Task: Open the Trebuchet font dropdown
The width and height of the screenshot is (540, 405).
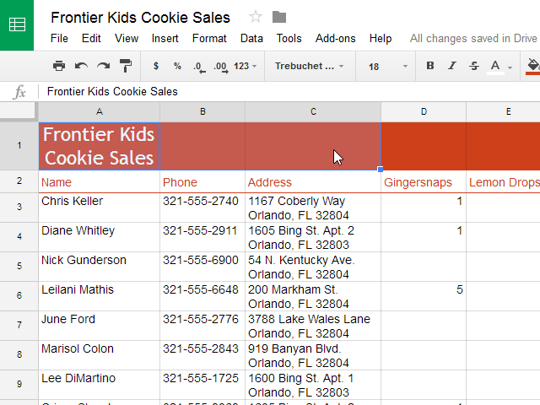Action: coord(310,66)
